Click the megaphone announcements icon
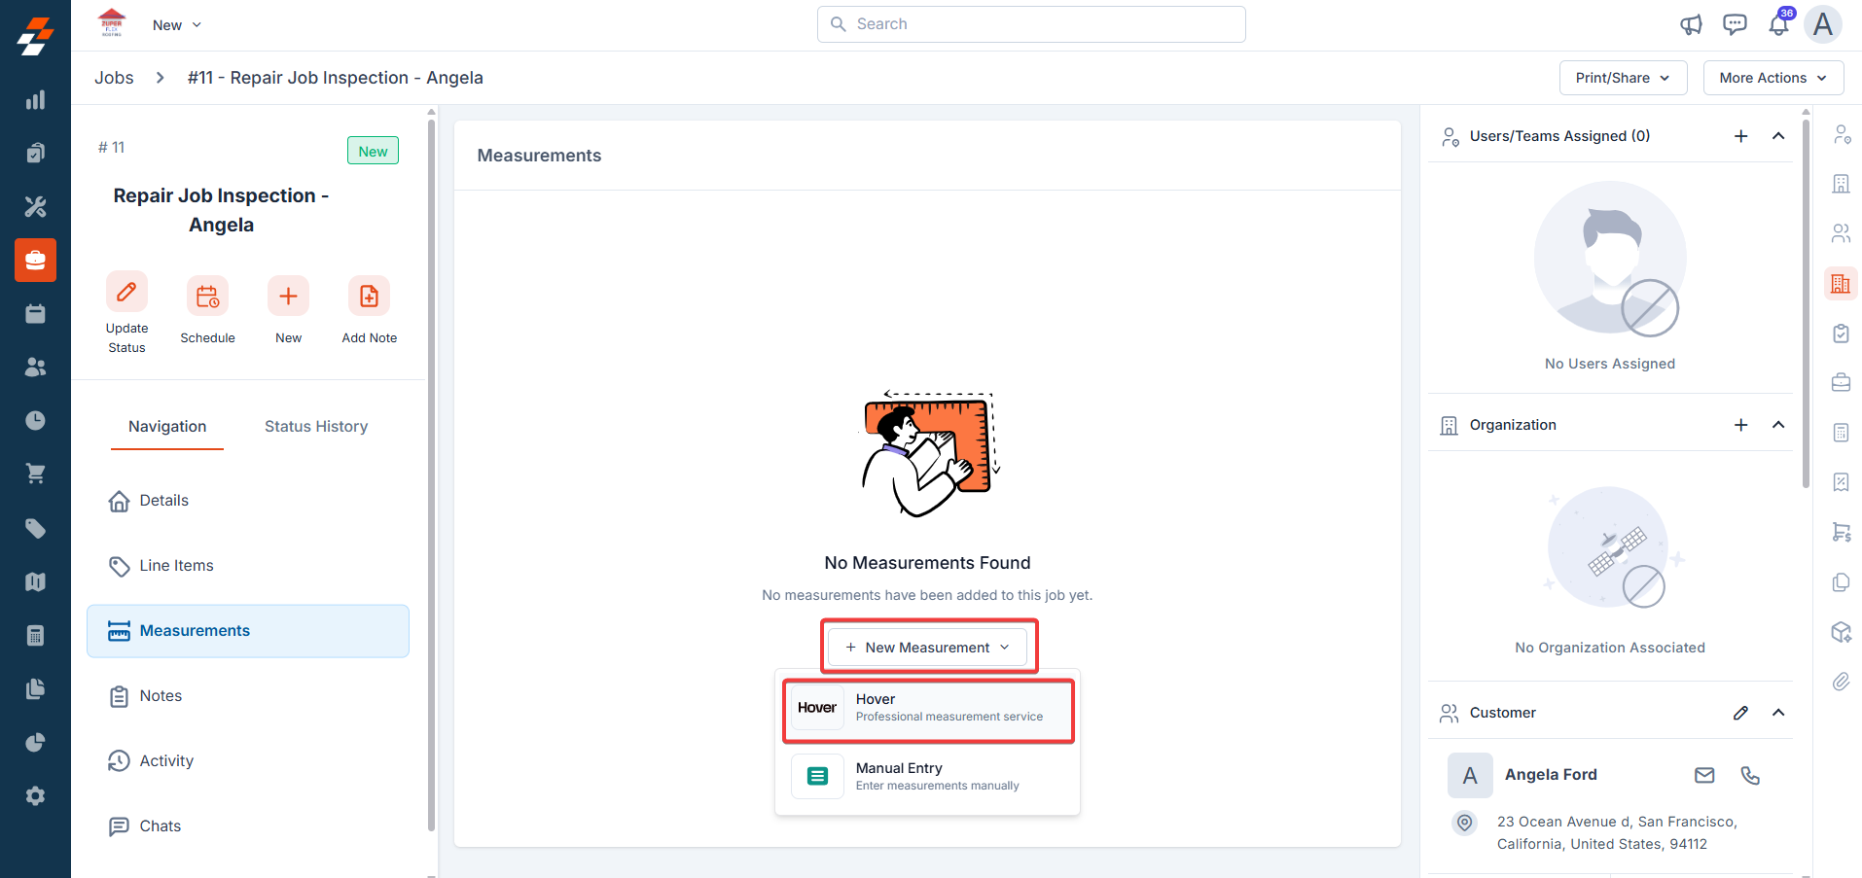The image size is (1862, 878). pos(1692,24)
